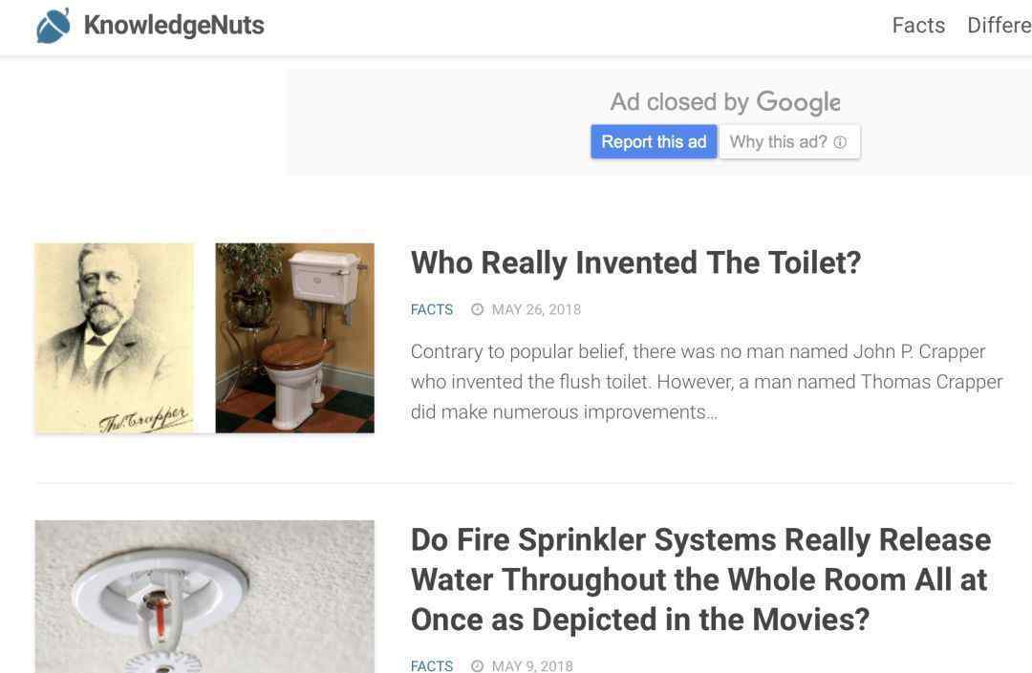1032x673 pixels.
Task: Select the Thomas Crapper portrait thumbnail
Action: 115,338
